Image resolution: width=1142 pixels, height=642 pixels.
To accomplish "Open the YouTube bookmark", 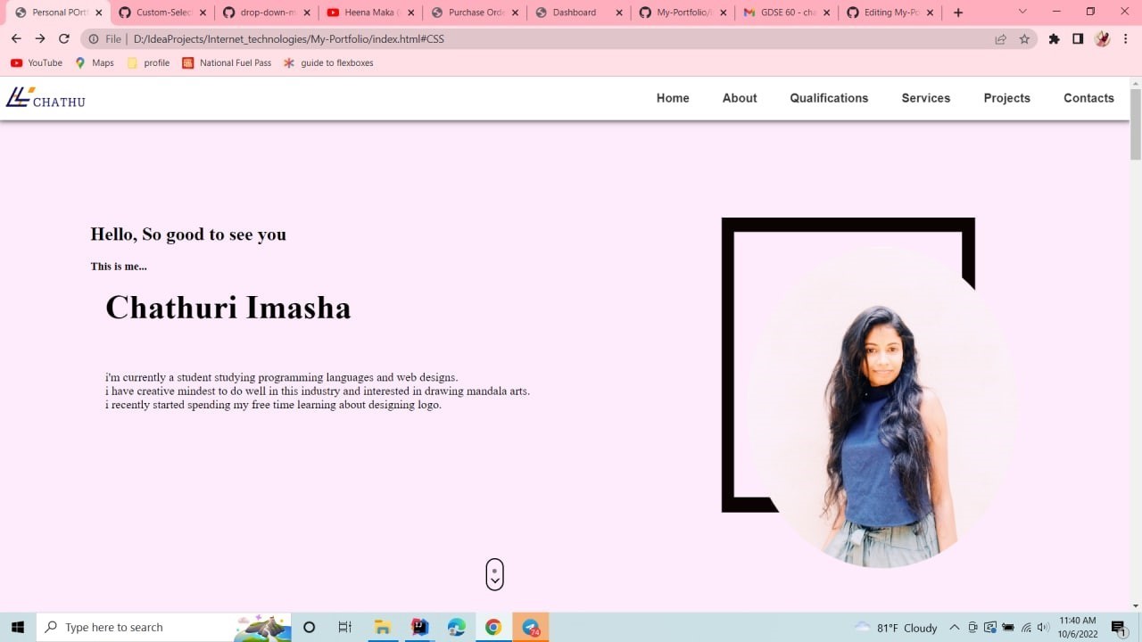I will [37, 63].
